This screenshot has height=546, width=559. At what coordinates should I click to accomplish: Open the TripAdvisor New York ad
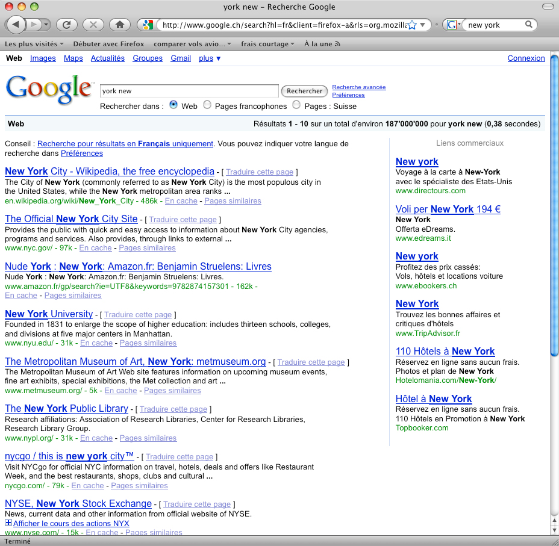tap(417, 304)
